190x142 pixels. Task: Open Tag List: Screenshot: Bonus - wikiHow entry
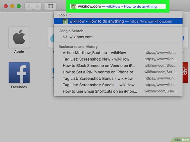[118, 78]
